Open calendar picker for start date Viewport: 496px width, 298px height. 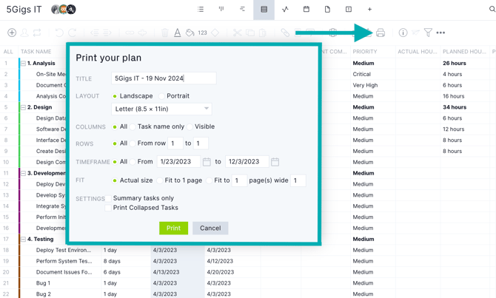pyautogui.click(x=207, y=162)
